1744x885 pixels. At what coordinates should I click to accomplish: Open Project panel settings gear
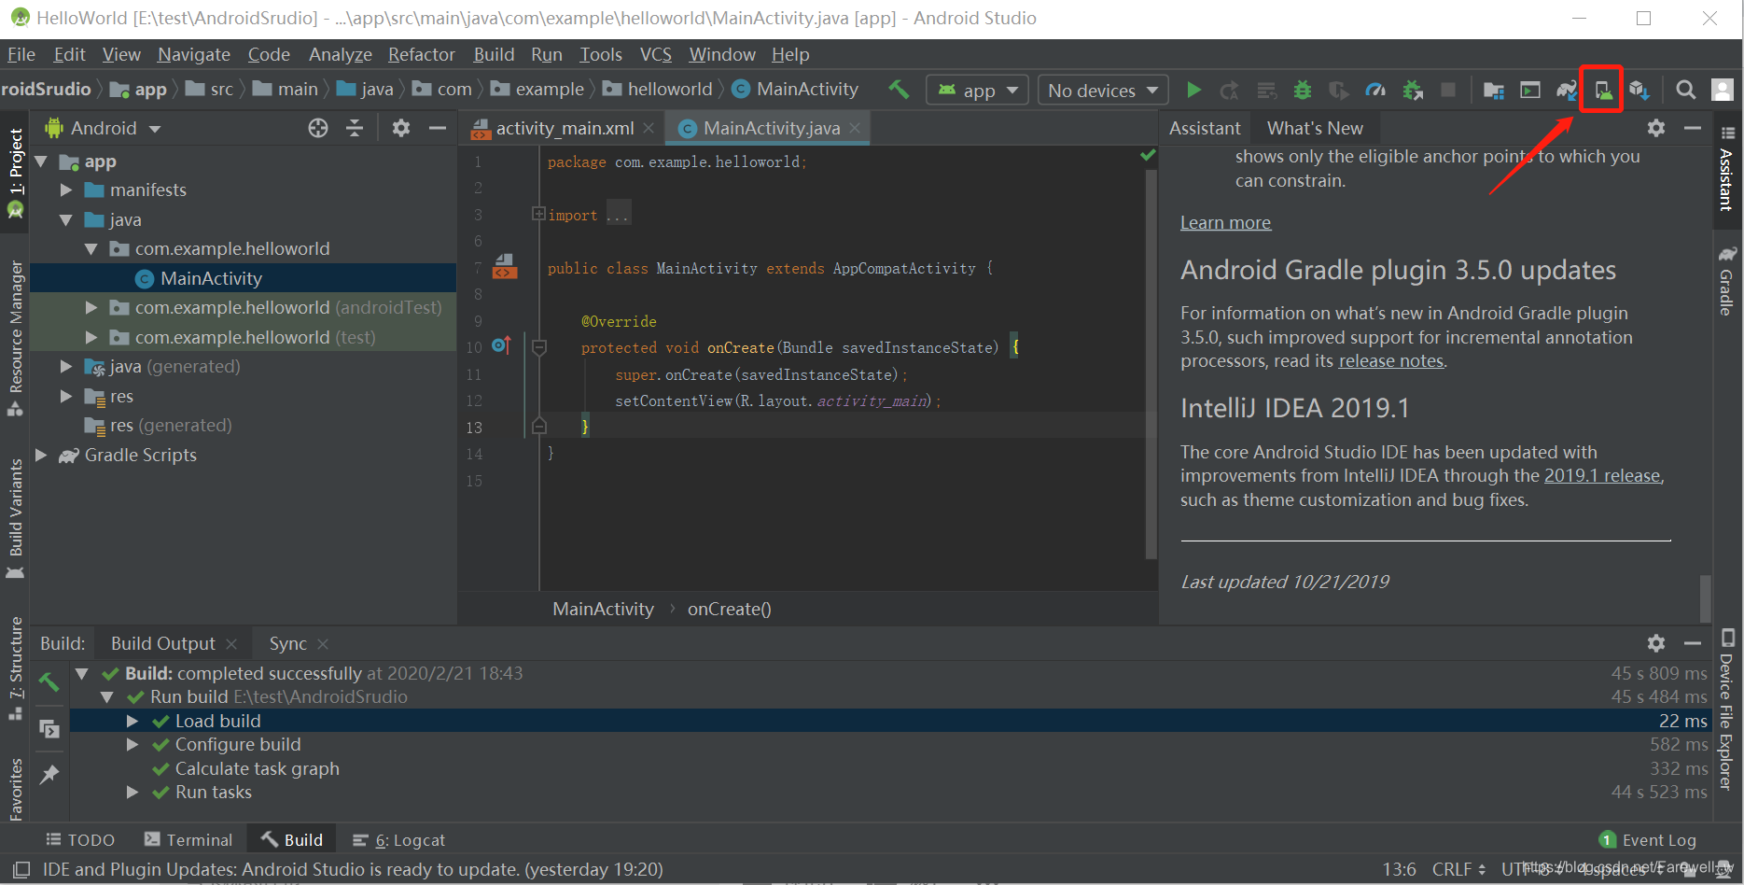[401, 128]
